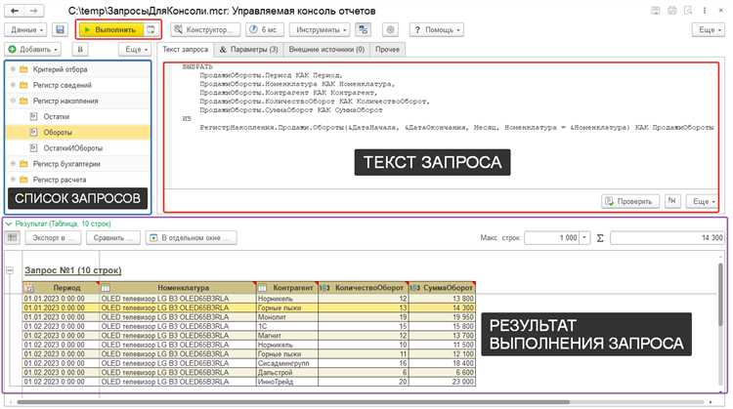Collapse the Запрос №1 group minus box

(x=10, y=270)
